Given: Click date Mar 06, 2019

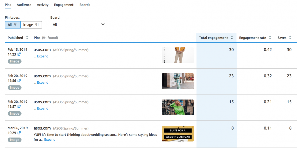Looking at the screenshot, I should tap(17, 128).
